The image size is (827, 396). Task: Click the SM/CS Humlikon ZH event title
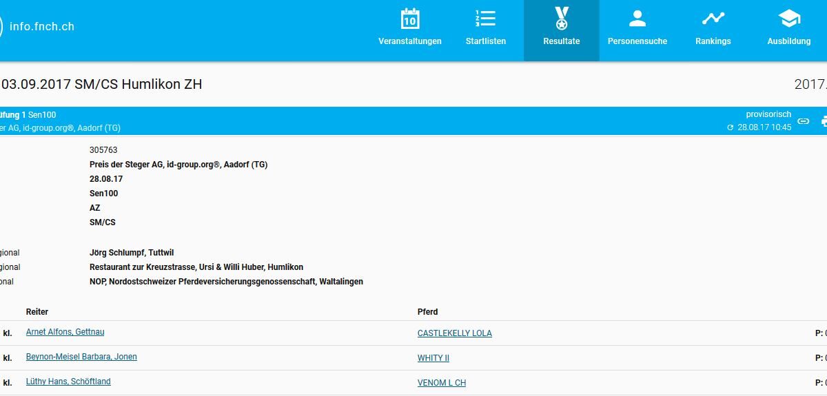101,85
